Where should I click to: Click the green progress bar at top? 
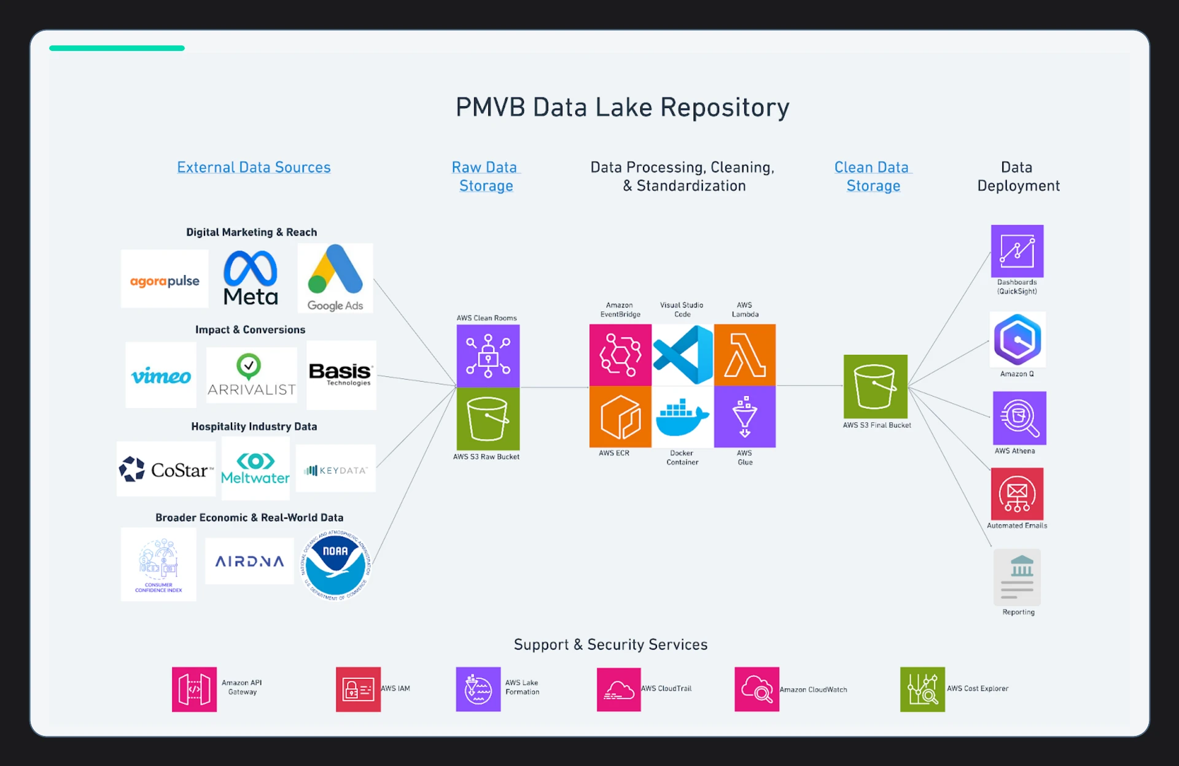tap(117, 48)
